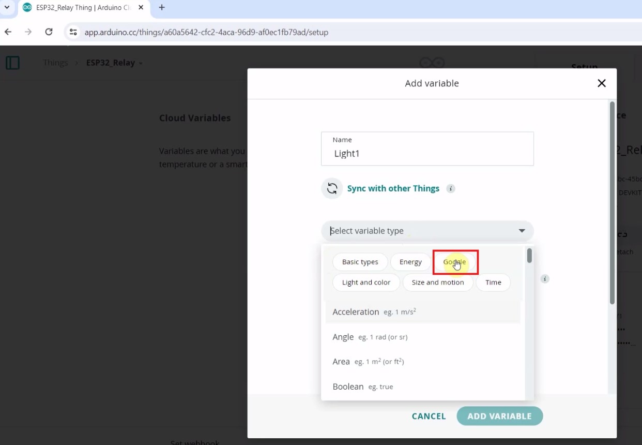Screen dimensions: 642x445
Task: Click the sidebar panel toggle icon
Action: (x=12, y=63)
